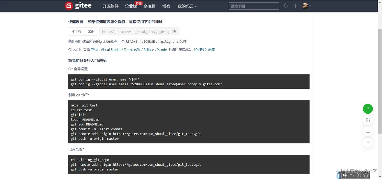Open 博客 in navigation
This screenshot has width=382, height=179.
tap(166, 6)
